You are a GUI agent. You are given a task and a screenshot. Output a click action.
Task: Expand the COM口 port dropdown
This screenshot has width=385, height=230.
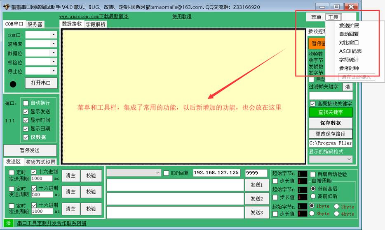53,35
